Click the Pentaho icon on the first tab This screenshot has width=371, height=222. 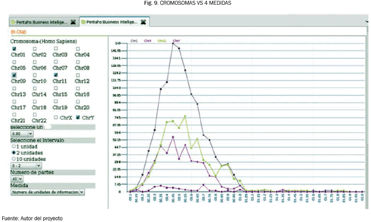click(x=13, y=21)
